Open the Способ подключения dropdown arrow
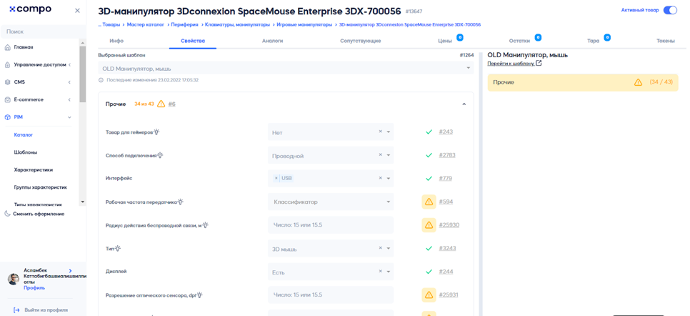Viewport: 690px width, 316px height. (389, 155)
